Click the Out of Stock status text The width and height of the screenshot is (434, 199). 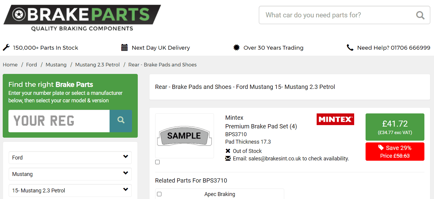pos(247,151)
